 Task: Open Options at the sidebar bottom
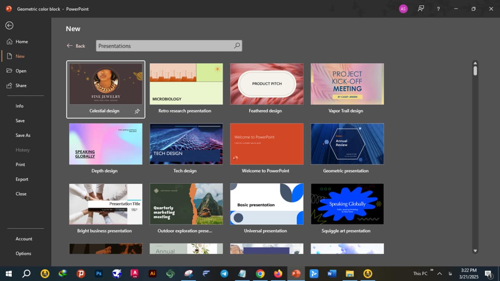(23, 254)
